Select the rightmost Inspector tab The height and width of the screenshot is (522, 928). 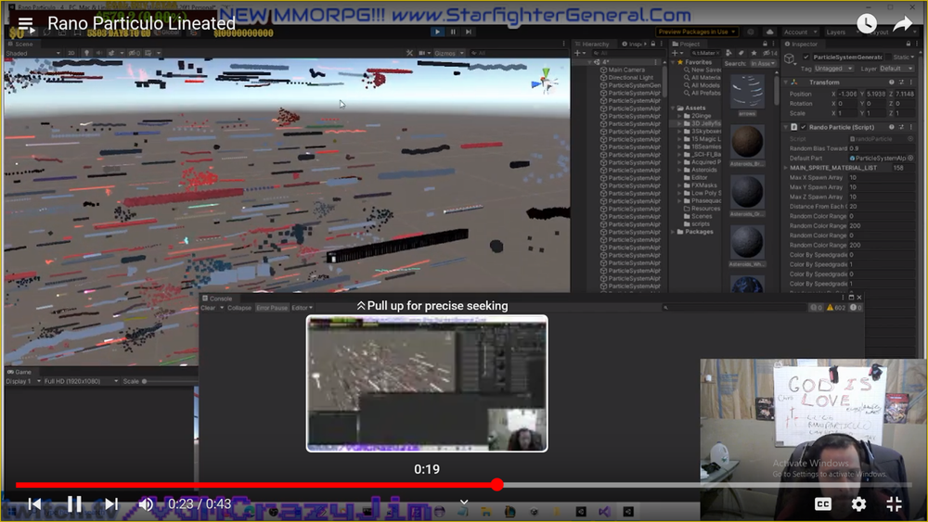802,44
